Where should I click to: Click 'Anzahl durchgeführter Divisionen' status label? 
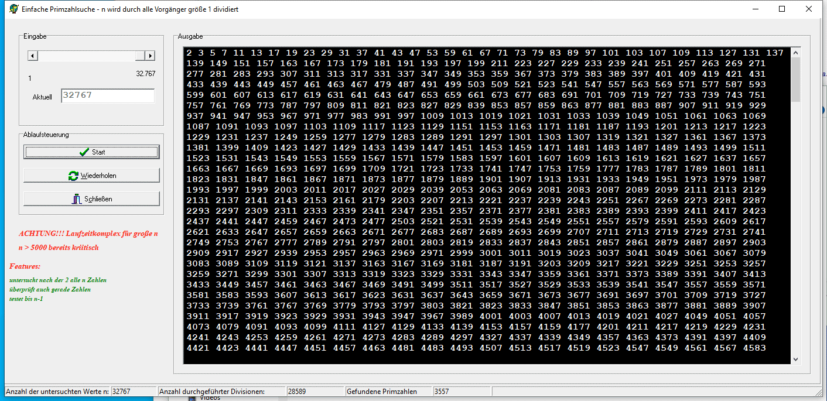[212, 391]
